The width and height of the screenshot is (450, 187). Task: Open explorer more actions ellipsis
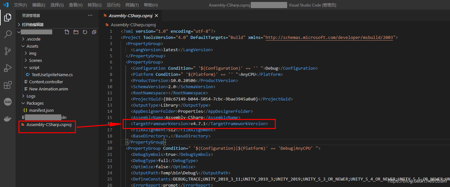pyautogui.click(x=90, y=15)
